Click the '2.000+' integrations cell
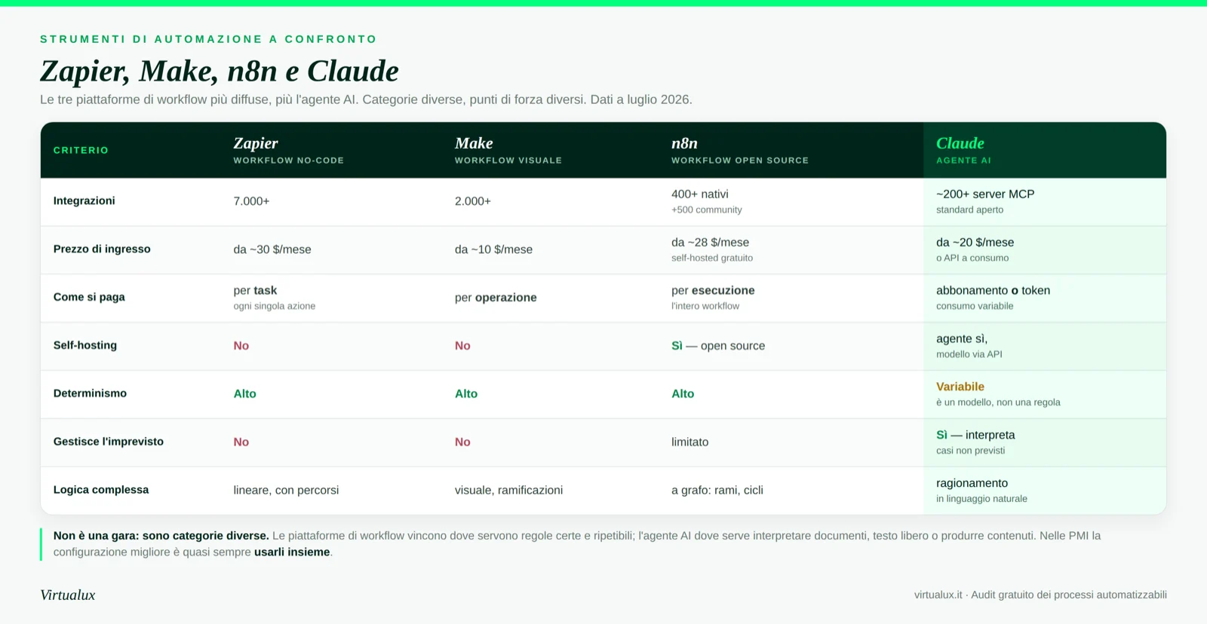The height and width of the screenshot is (624, 1207). [x=472, y=201]
